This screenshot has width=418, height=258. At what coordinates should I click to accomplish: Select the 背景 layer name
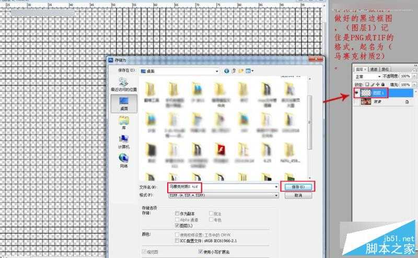click(377, 102)
